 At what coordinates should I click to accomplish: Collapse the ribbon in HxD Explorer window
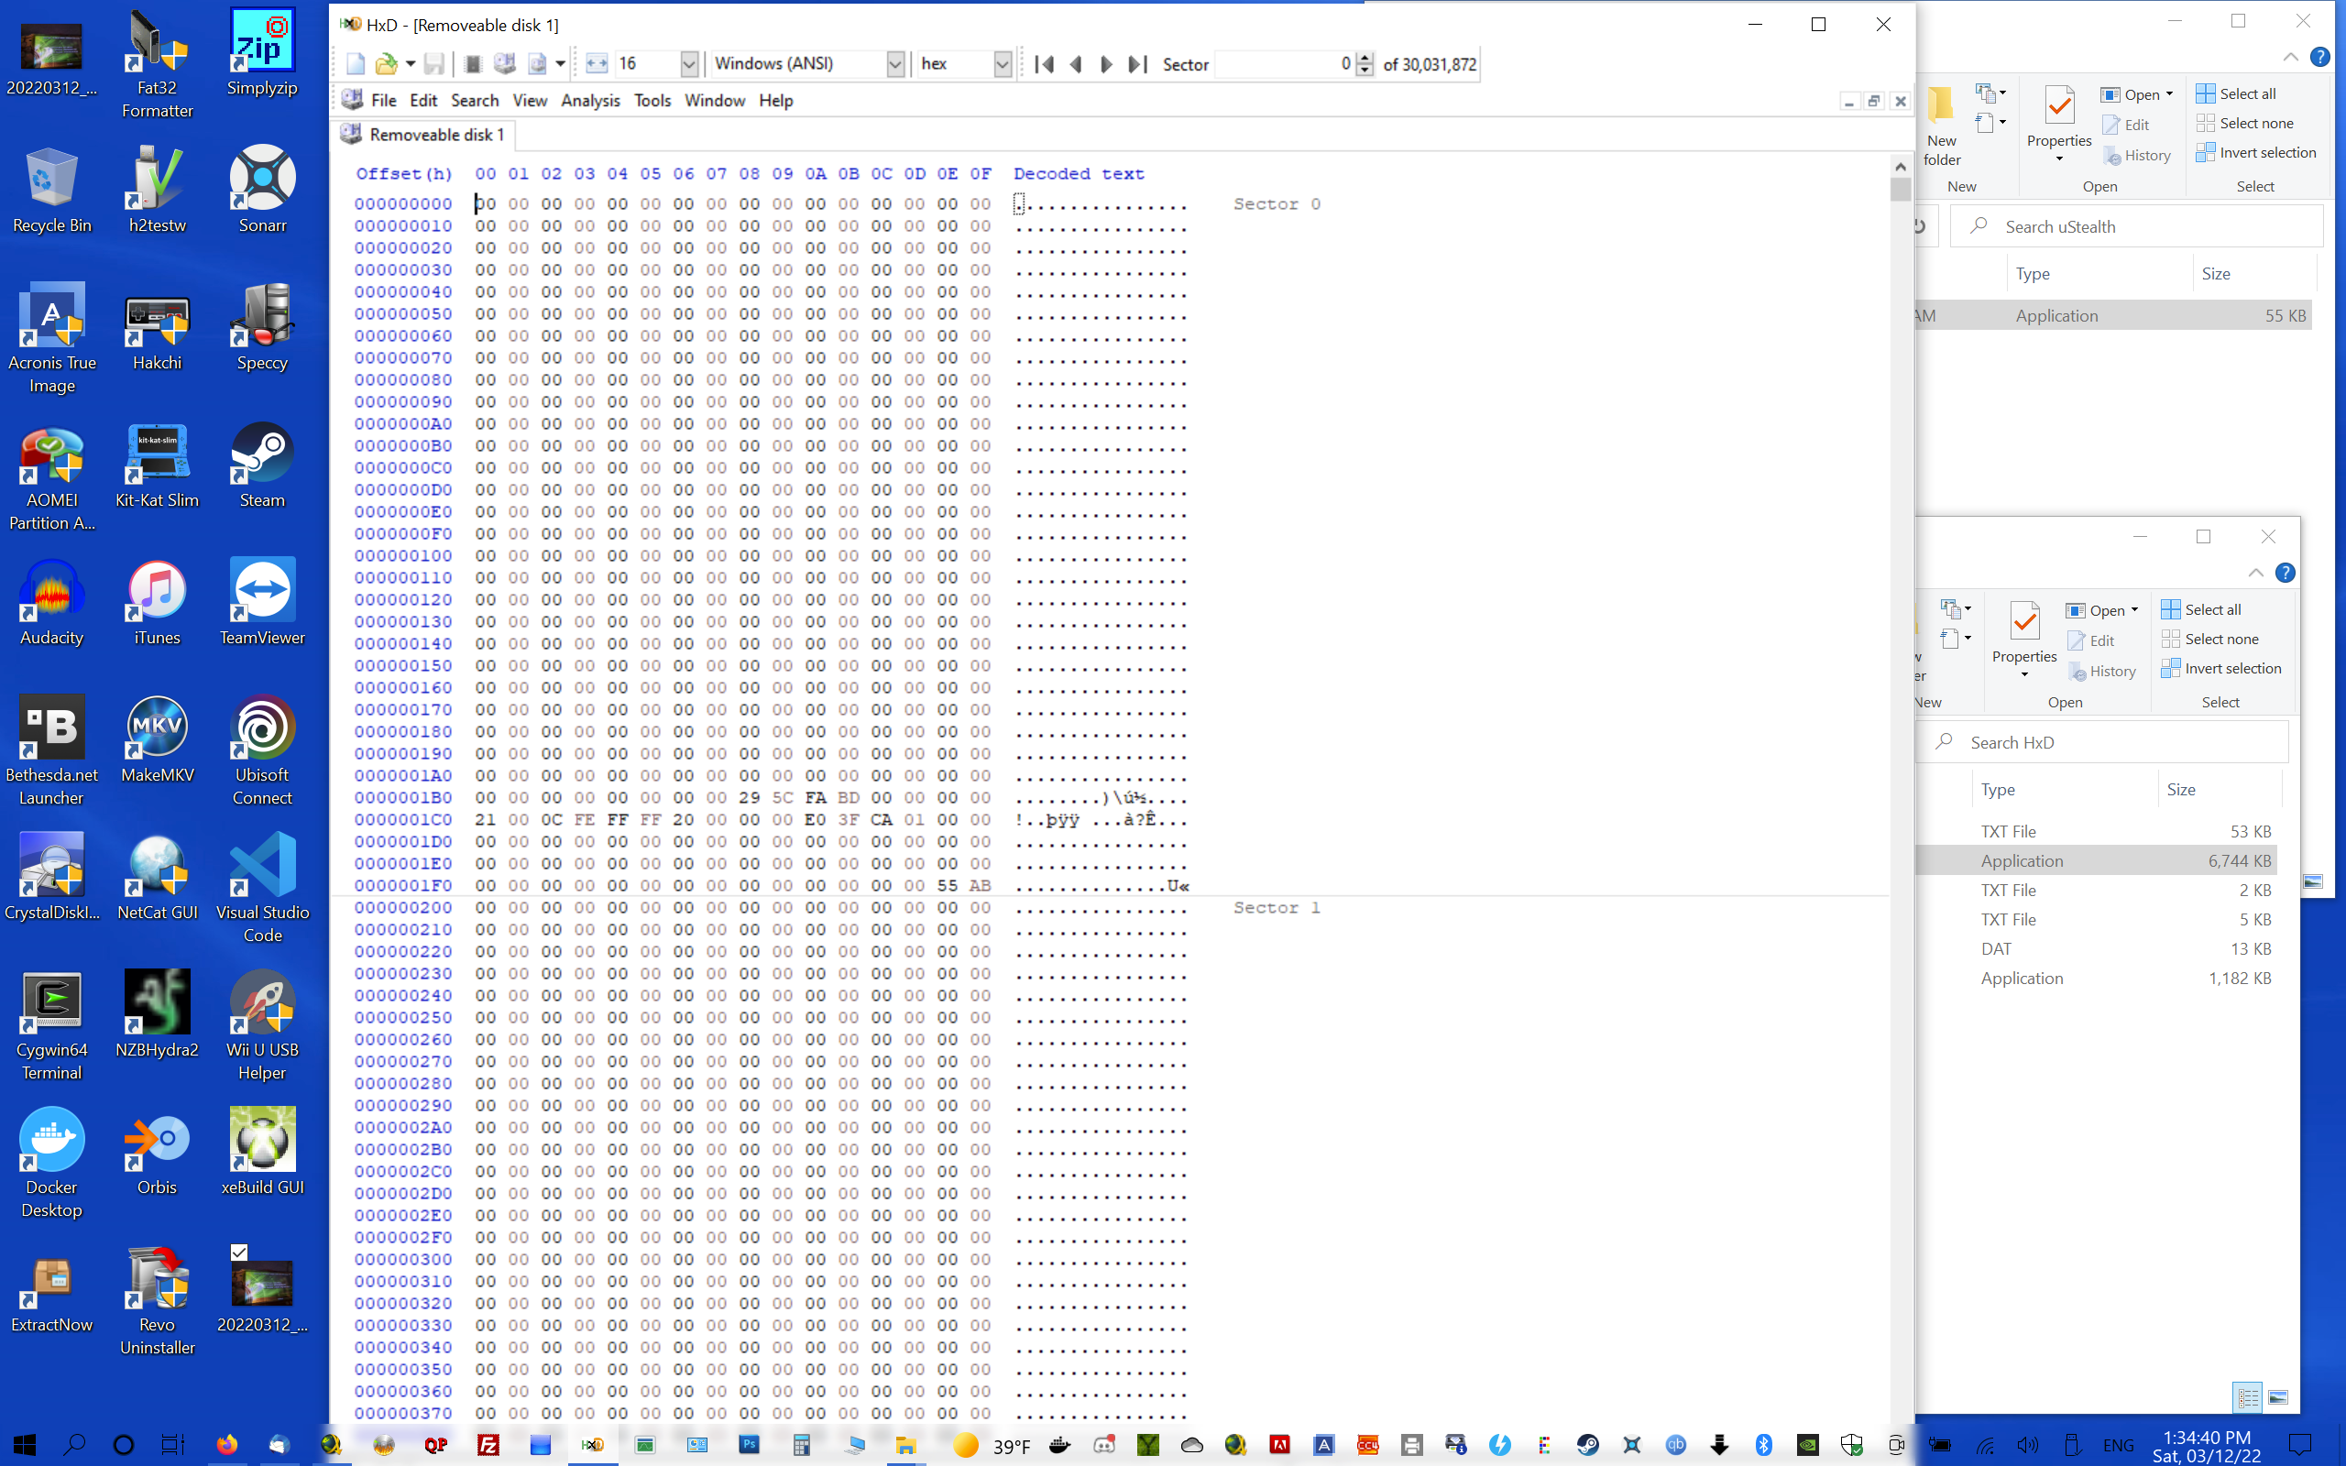click(2256, 573)
